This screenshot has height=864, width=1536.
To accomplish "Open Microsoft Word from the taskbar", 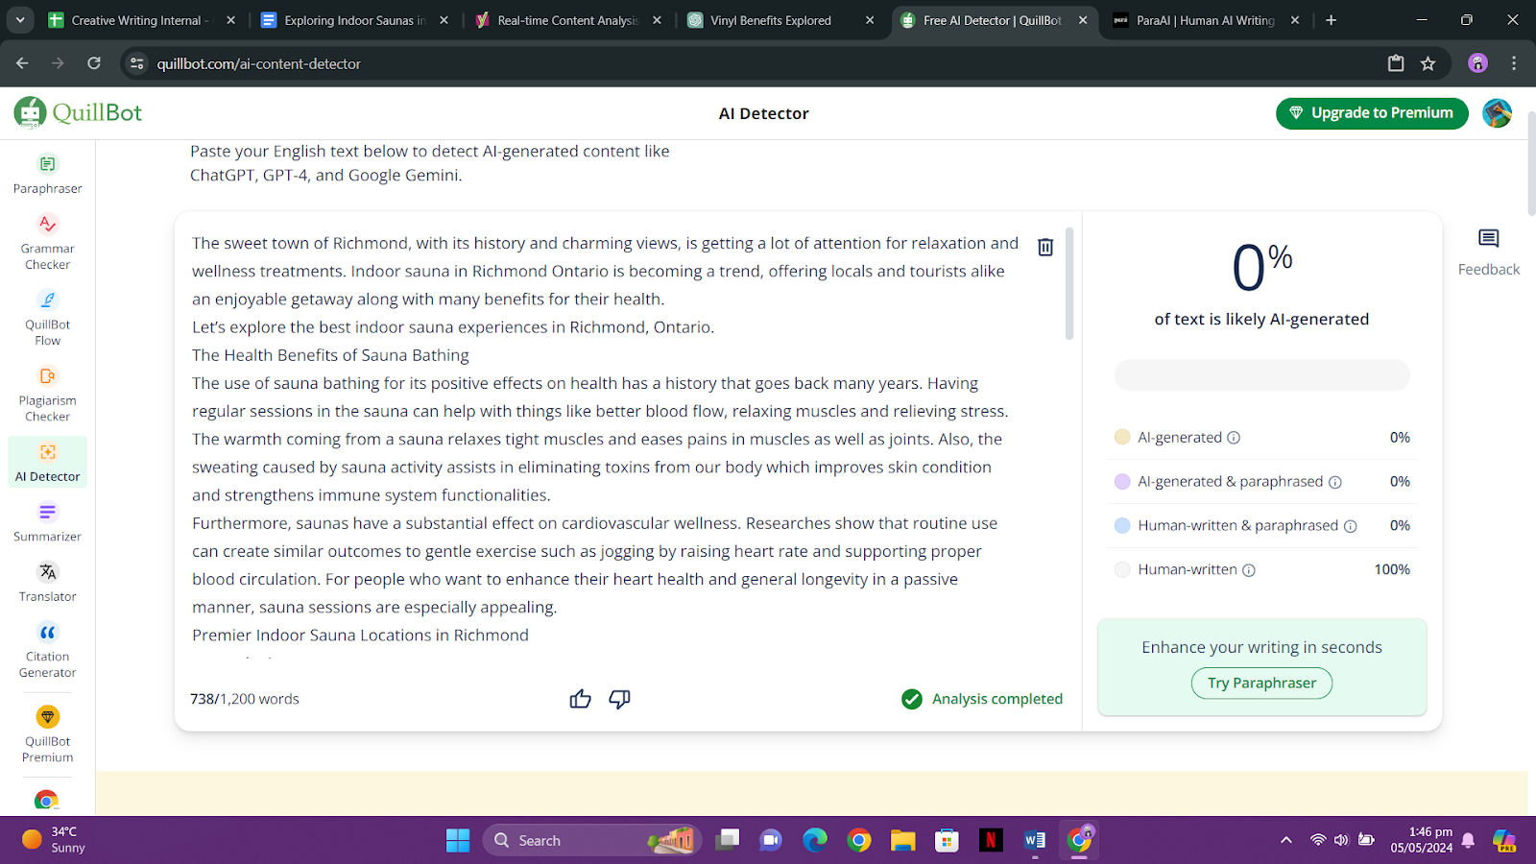I will point(1035,840).
